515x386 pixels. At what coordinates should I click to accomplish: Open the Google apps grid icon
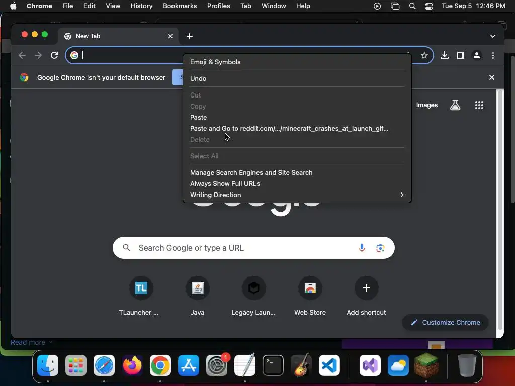(479, 105)
